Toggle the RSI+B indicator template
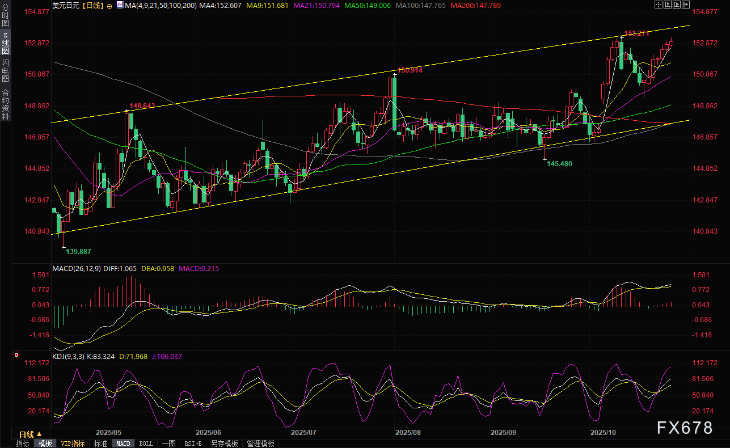The height and width of the screenshot is (448, 730). tap(193, 443)
